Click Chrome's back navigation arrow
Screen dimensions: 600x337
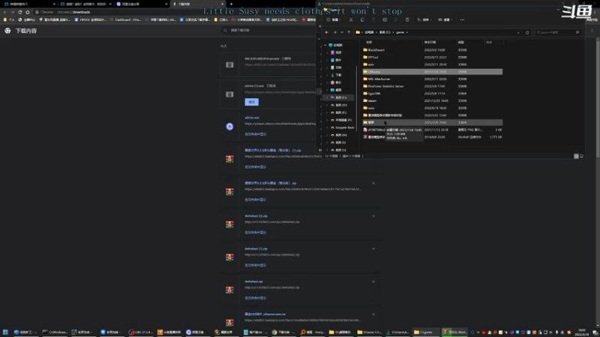pos(5,12)
